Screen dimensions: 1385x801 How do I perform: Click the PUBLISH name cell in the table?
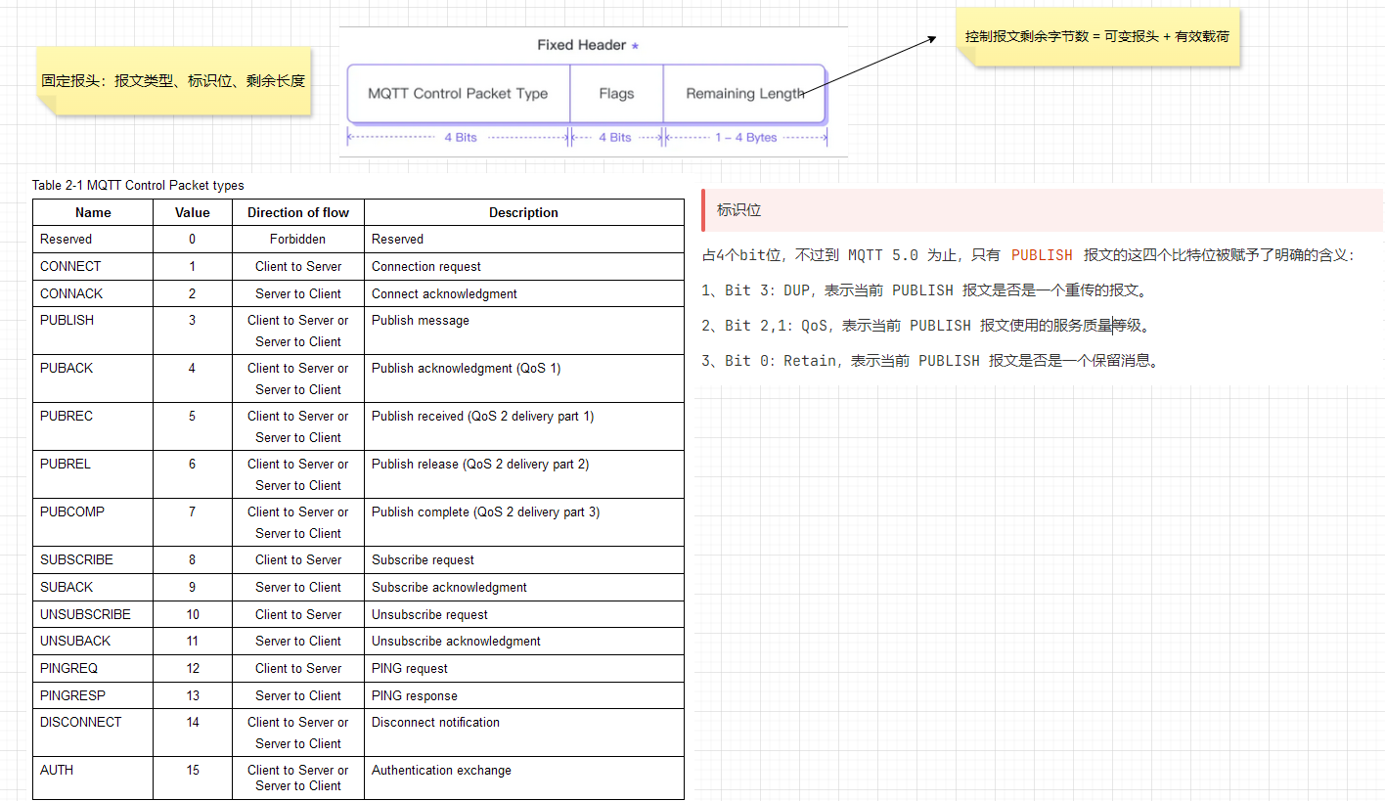(x=93, y=331)
